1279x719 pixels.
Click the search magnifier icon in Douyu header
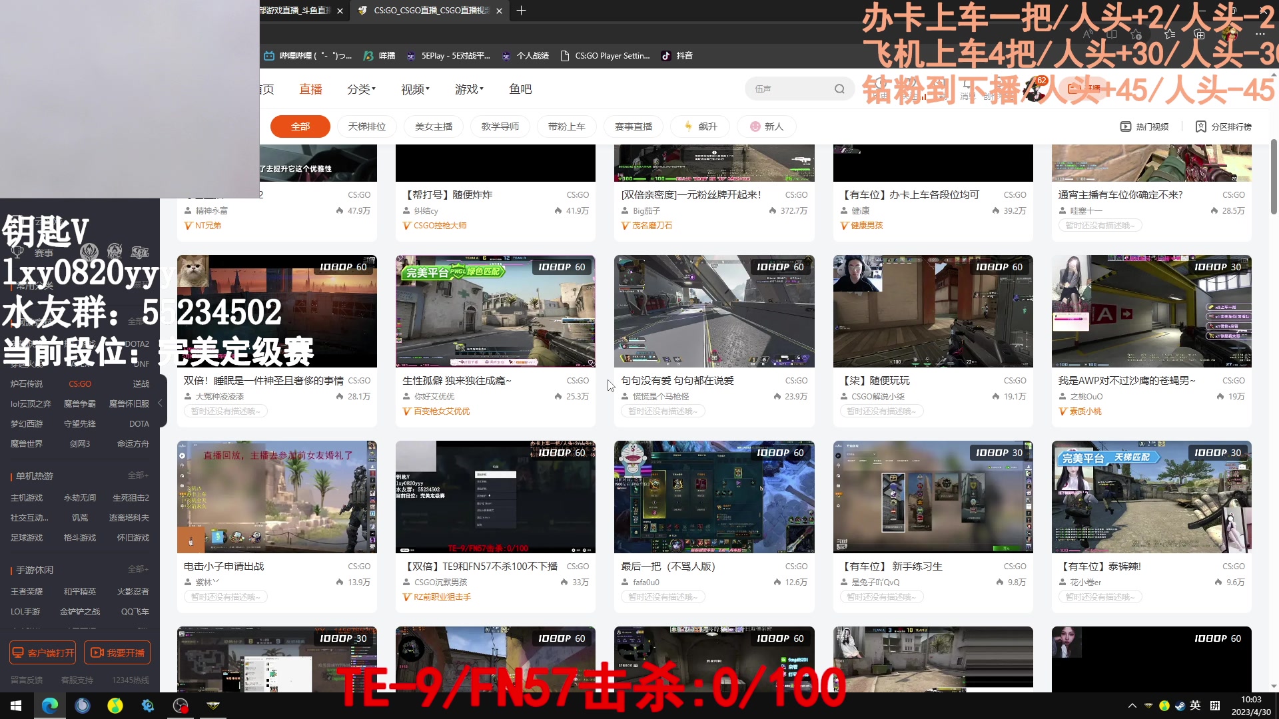click(x=839, y=89)
